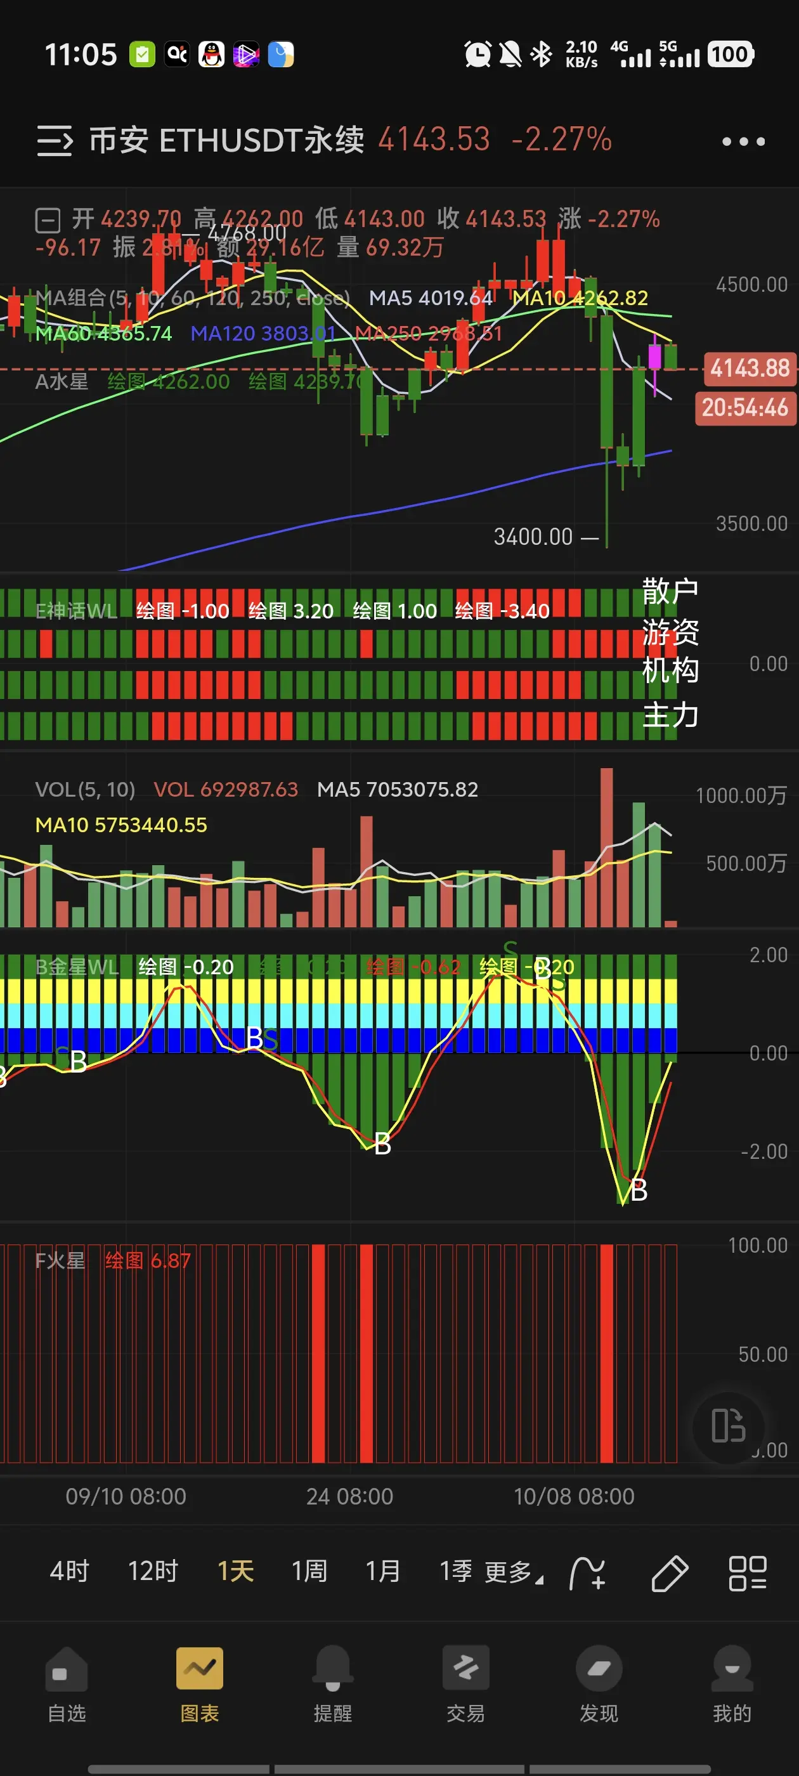Open the 图表 chart tab

(200, 1685)
